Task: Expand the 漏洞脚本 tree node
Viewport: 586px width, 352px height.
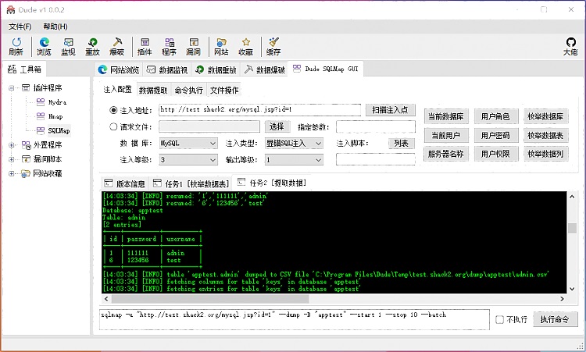Action: point(11,159)
